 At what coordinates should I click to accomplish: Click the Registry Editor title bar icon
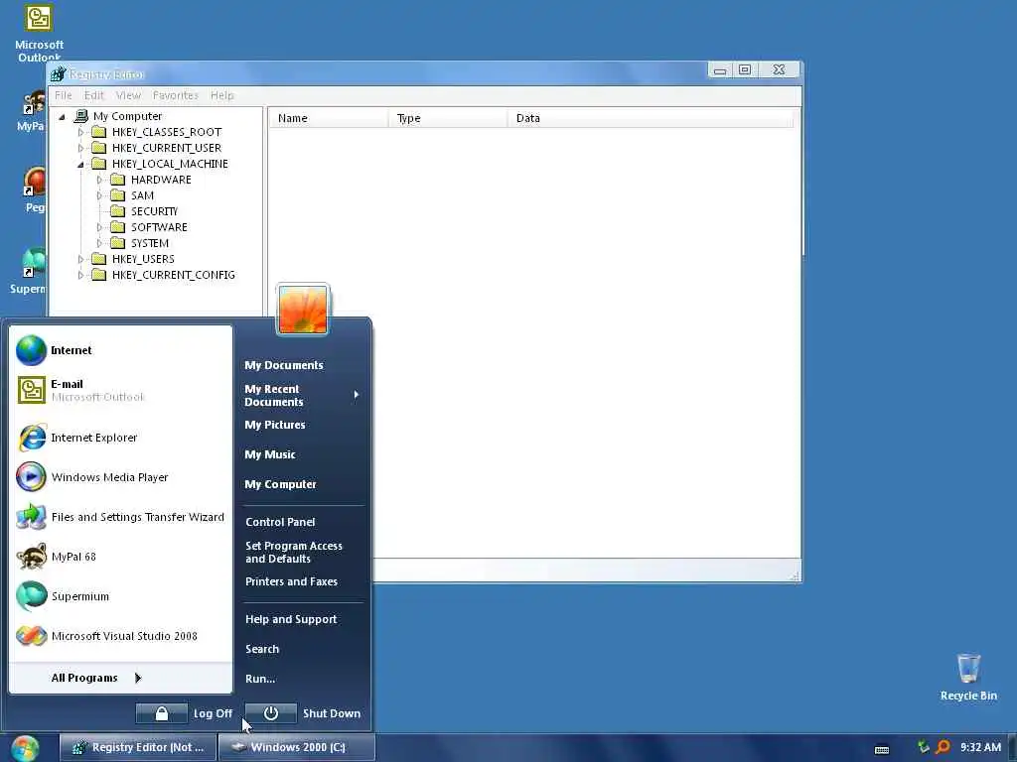coord(58,73)
